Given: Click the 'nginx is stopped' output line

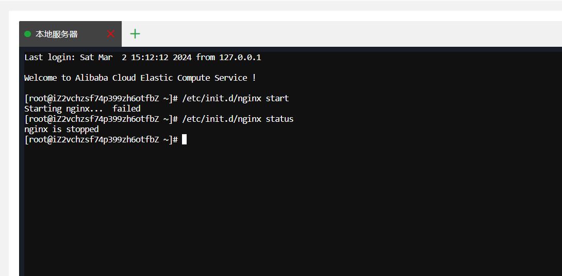Looking at the screenshot, I should [61, 129].
